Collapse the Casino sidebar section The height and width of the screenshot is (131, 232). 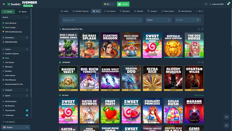[x=27, y=49]
